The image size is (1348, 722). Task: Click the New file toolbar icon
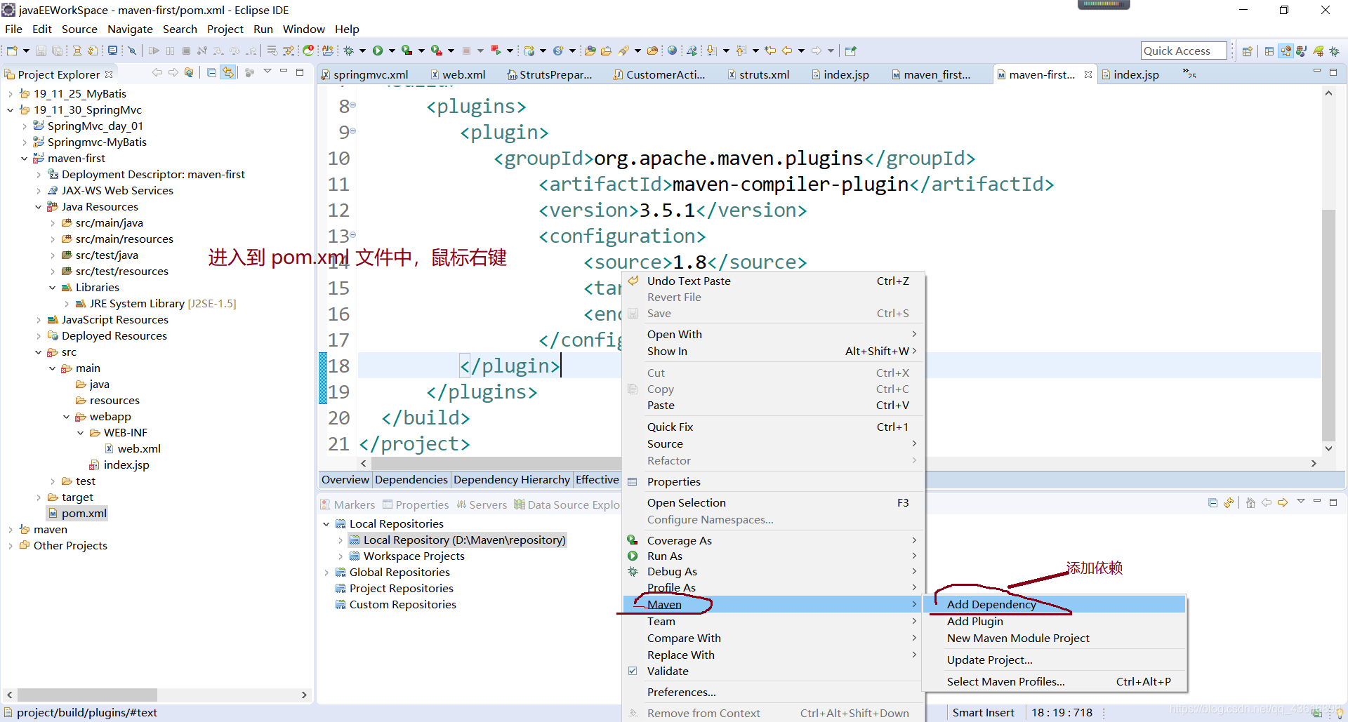(12, 51)
